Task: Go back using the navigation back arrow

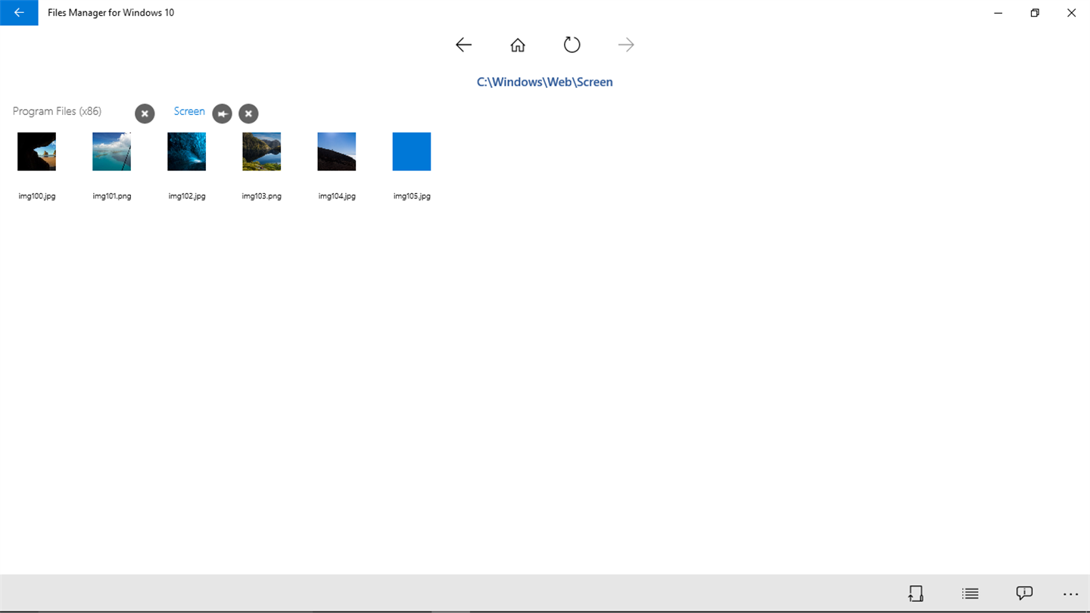Action: point(463,45)
